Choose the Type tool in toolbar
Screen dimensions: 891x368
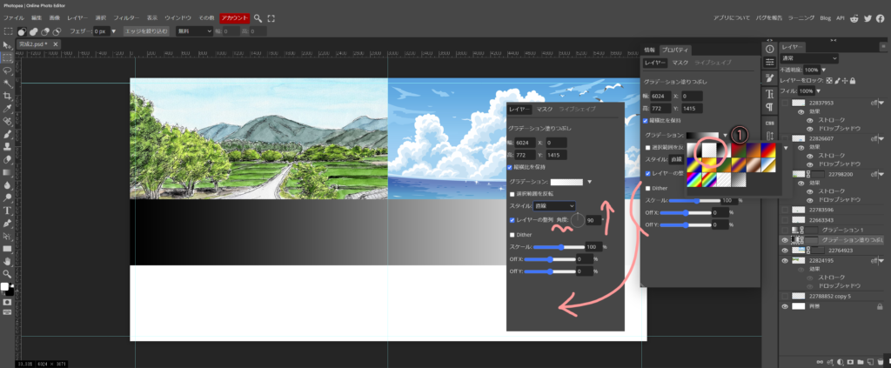pos(7,211)
